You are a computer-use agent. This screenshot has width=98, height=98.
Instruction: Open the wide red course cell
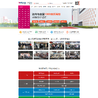pos(65,77)
